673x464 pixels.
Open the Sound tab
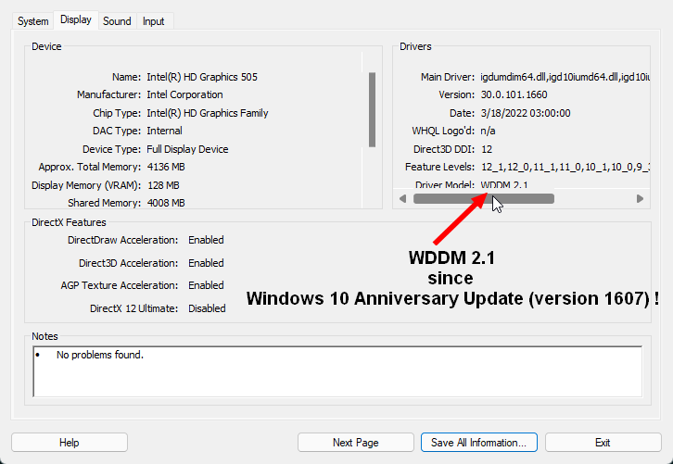(117, 21)
